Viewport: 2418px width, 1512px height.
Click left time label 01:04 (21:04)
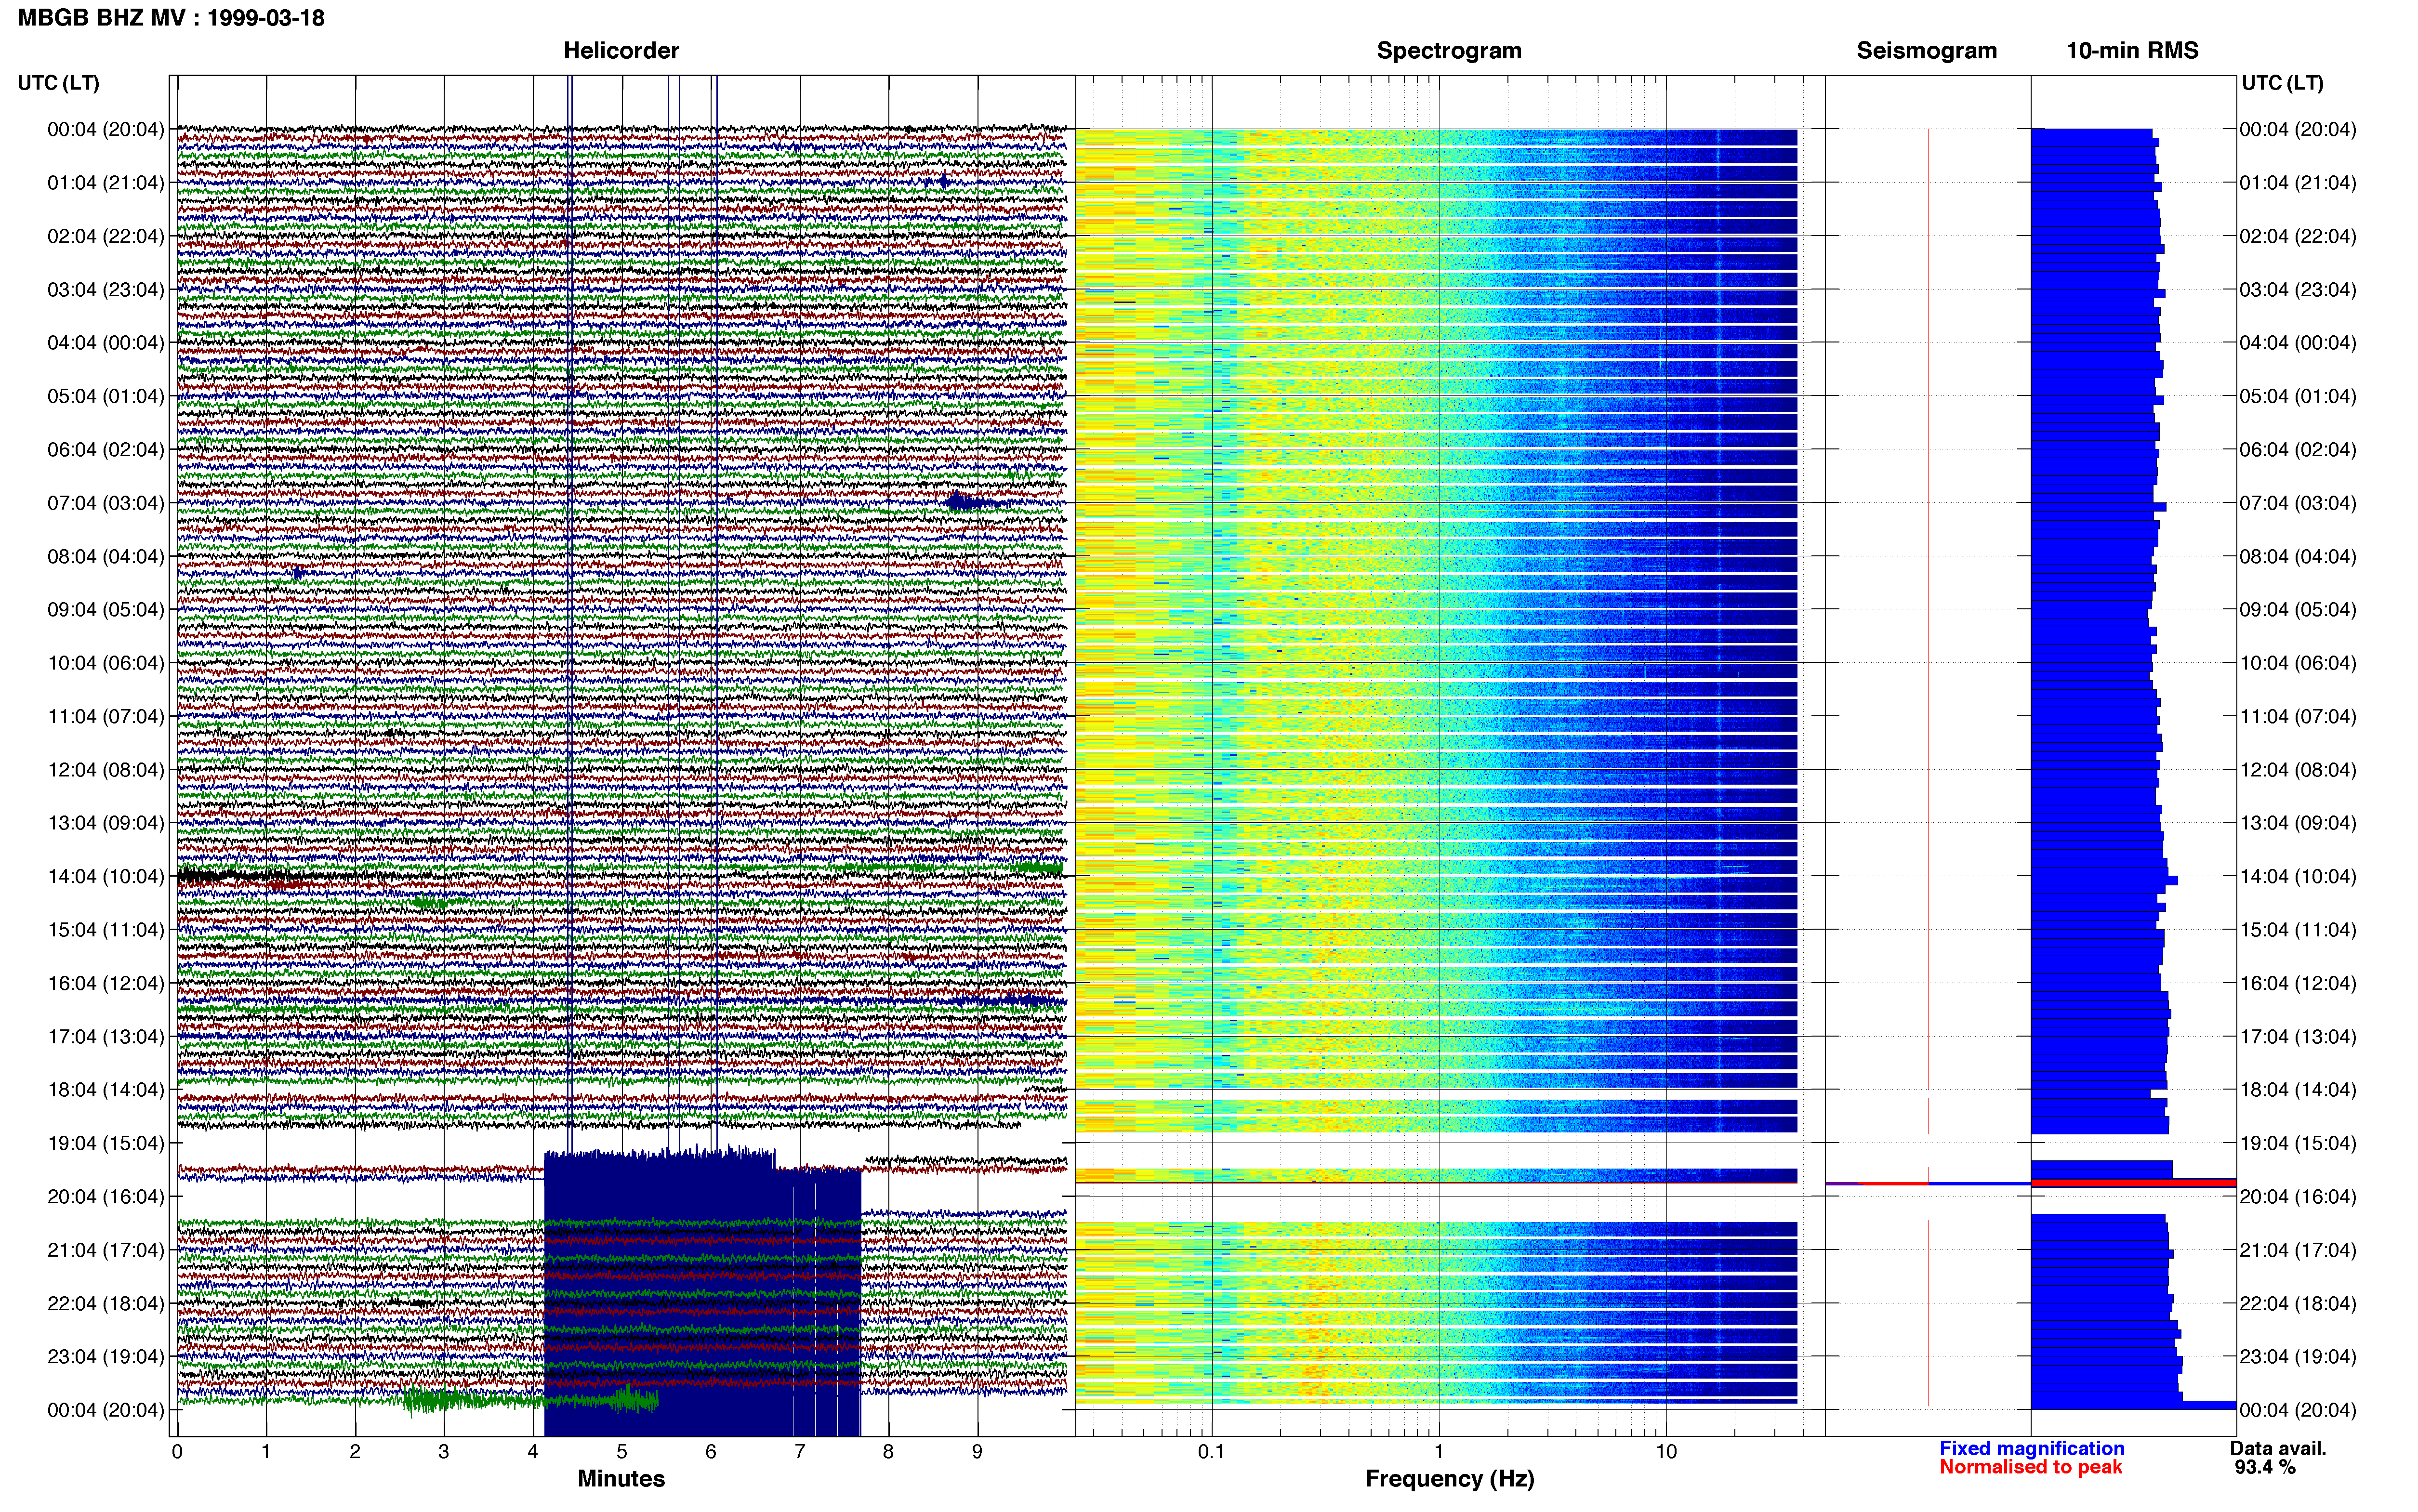(106, 183)
